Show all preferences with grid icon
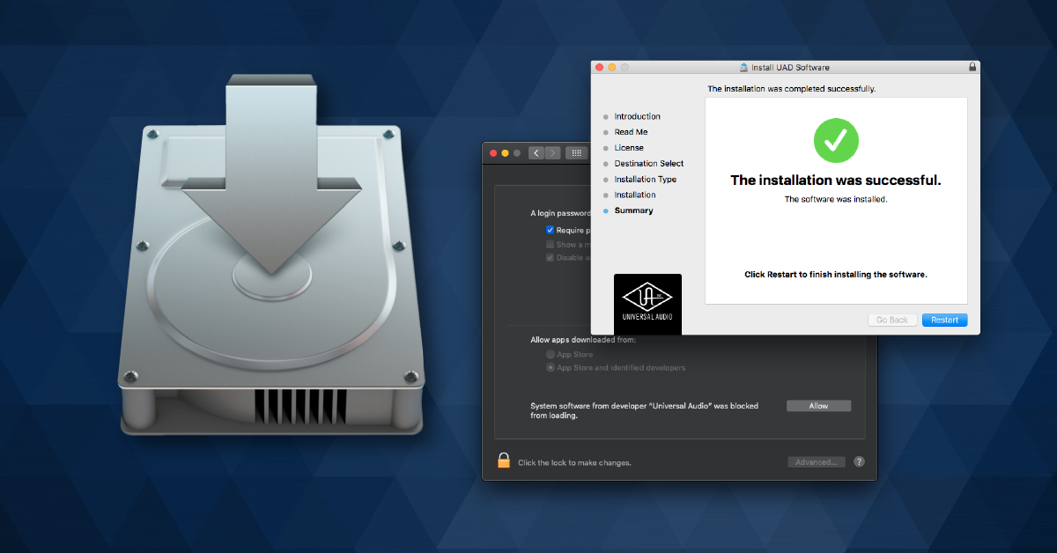 pyautogui.click(x=577, y=153)
